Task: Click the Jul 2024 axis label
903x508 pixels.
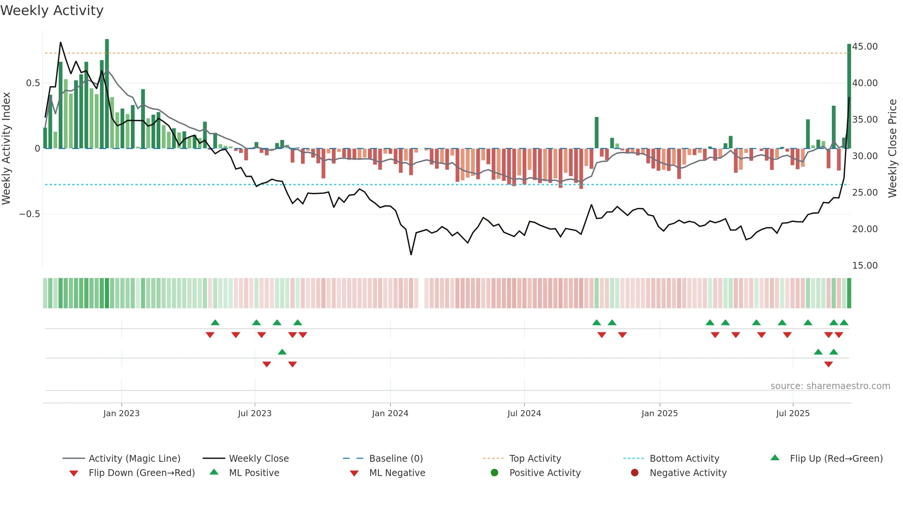Action: (524, 413)
